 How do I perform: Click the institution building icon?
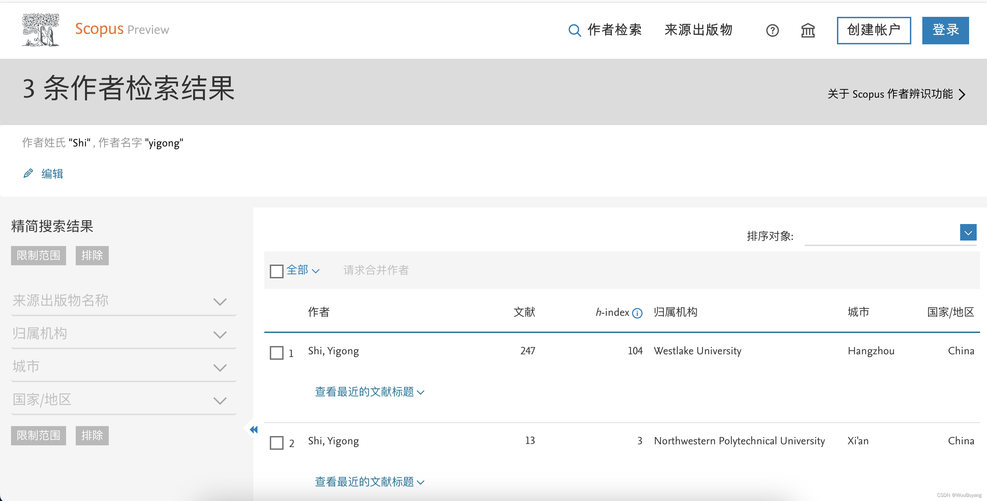point(808,30)
